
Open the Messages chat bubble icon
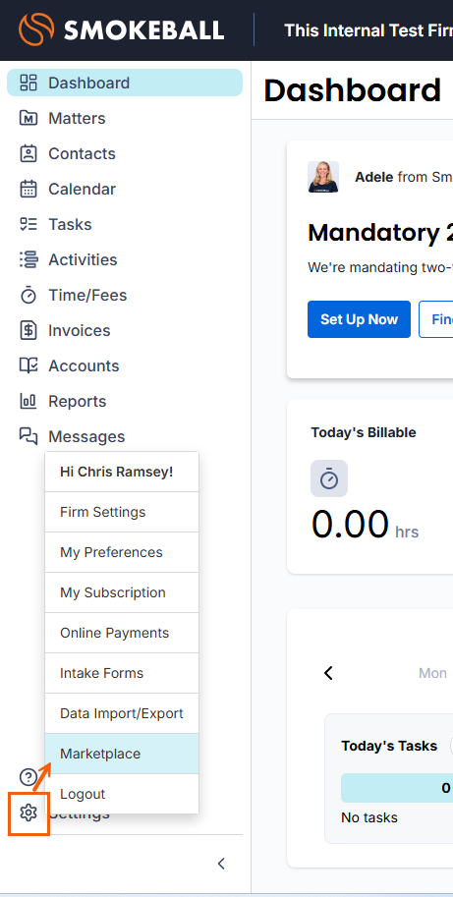coord(28,436)
